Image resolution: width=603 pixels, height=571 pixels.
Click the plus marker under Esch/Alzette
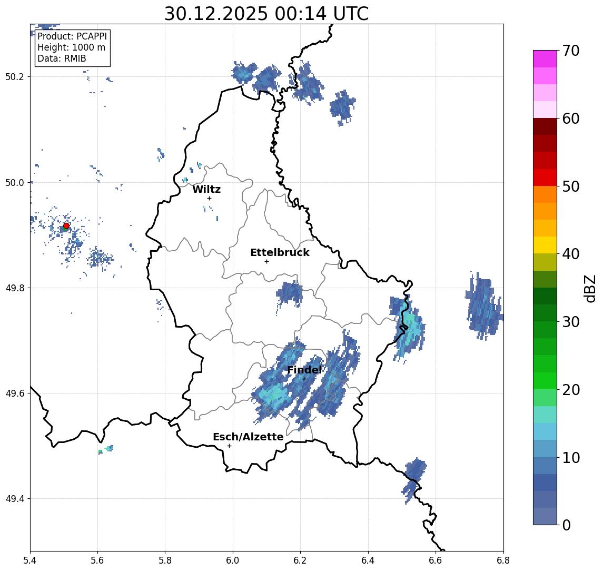pyautogui.click(x=230, y=446)
